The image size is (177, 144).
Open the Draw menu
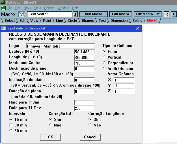(x=27, y=8)
